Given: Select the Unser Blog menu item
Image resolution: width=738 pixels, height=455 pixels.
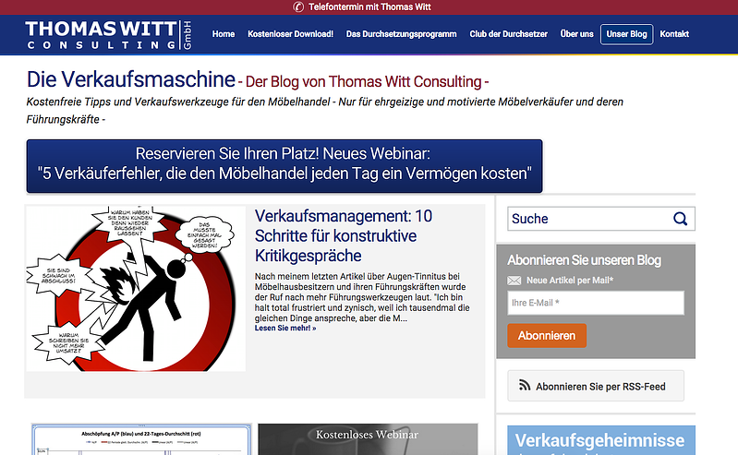Looking at the screenshot, I should pos(626,34).
